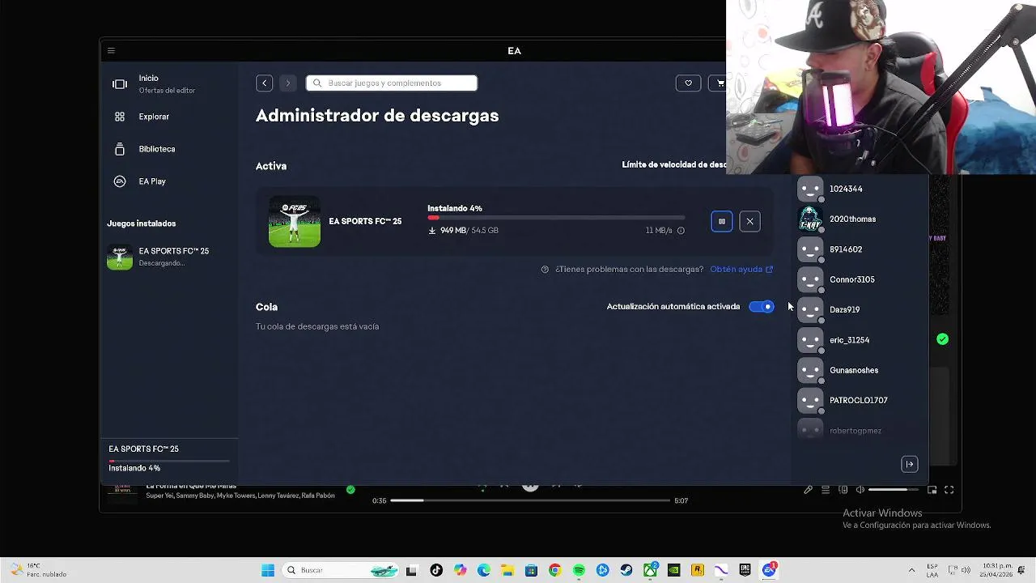Open Spotify connect to device icon
Viewport: 1036px width, 583px height.
coord(843,490)
